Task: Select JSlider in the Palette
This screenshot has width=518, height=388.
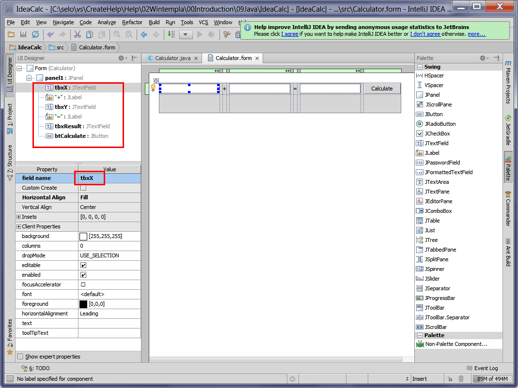Action: 432,279
